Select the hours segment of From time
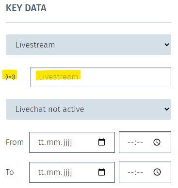 click(130, 142)
